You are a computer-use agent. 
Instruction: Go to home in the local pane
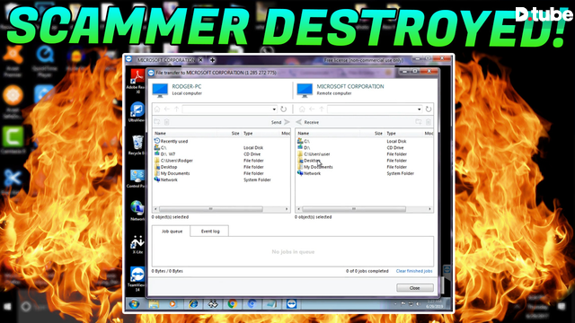tap(157, 109)
